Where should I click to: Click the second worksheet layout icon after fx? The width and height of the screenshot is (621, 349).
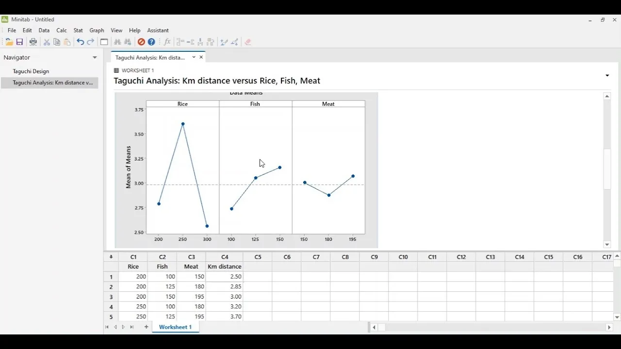[x=191, y=42]
